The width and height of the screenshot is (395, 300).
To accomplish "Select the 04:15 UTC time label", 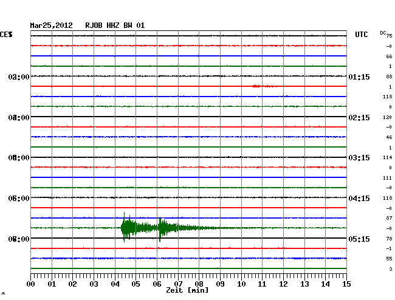I will [359, 199].
